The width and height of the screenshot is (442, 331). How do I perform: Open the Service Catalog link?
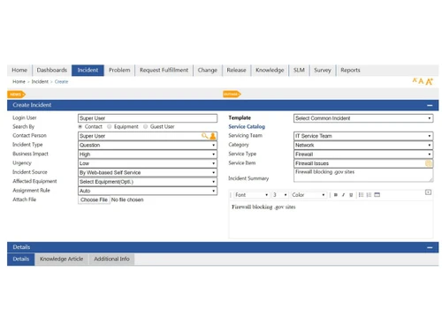247,126
